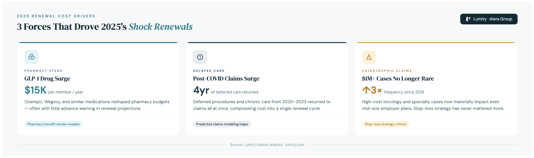Click the Post-COVID Claims Surge heading
Screen dimensions: 534x158
[x=226, y=78]
